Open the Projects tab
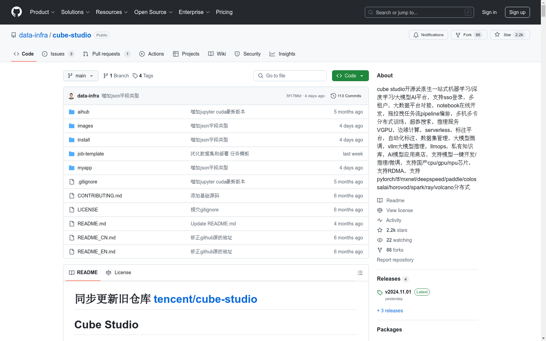Viewport: 546px width, 341px height. [x=186, y=54]
